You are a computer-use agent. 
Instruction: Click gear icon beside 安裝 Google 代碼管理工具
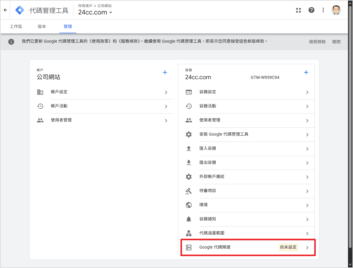click(x=189, y=134)
